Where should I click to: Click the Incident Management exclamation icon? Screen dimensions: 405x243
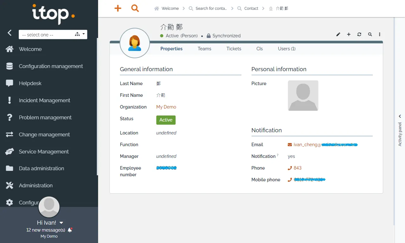coord(9,100)
